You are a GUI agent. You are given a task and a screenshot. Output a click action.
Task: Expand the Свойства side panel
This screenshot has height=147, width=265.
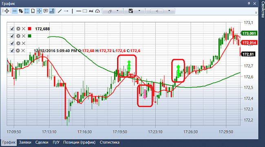click(263, 9)
